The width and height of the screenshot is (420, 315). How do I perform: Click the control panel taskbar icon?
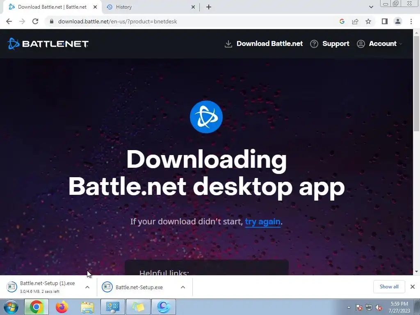pyautogui.click(x=112, y=307)
